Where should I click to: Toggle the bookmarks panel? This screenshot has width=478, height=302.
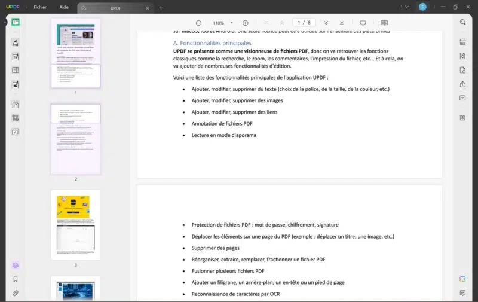point(16,279)
